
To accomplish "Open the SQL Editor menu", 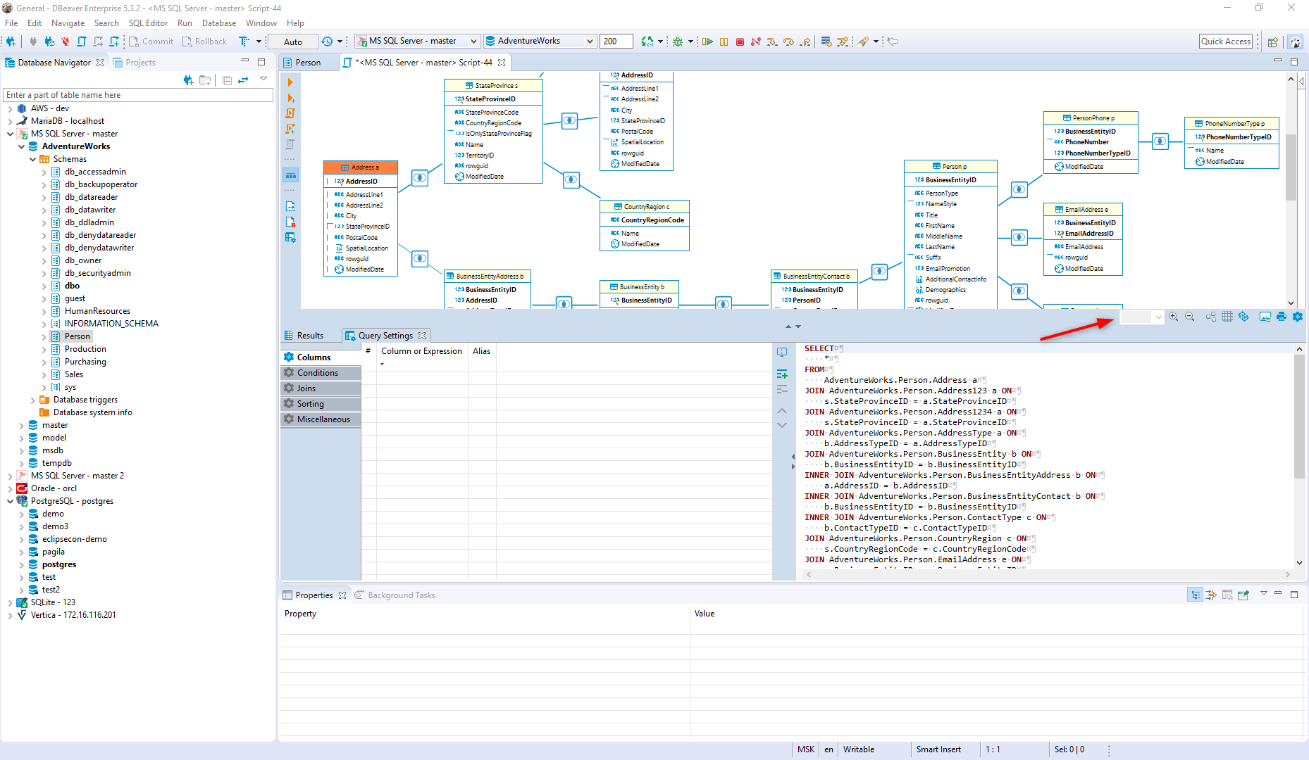I will click(149, 23).
